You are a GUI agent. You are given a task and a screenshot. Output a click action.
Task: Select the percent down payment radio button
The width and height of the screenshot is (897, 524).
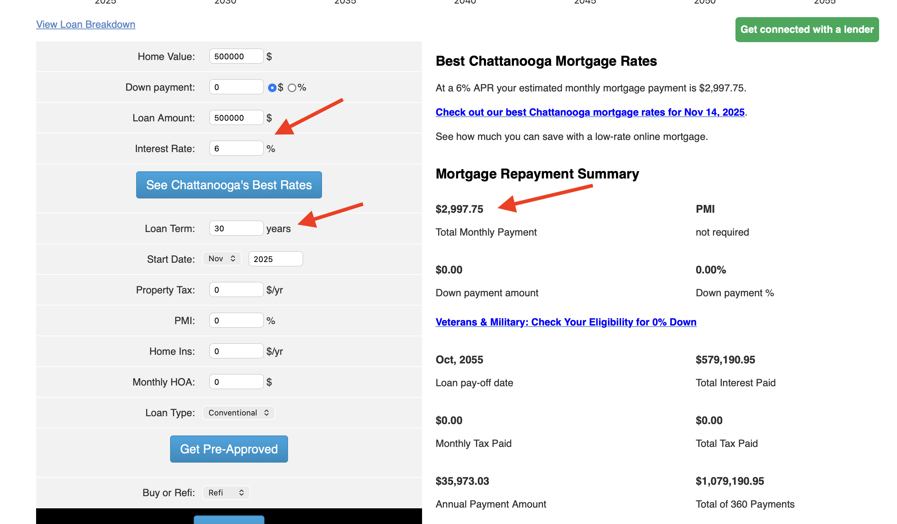click(292, 87)
